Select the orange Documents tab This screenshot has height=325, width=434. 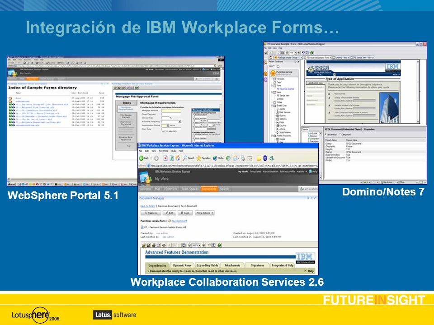pos(209,189)
